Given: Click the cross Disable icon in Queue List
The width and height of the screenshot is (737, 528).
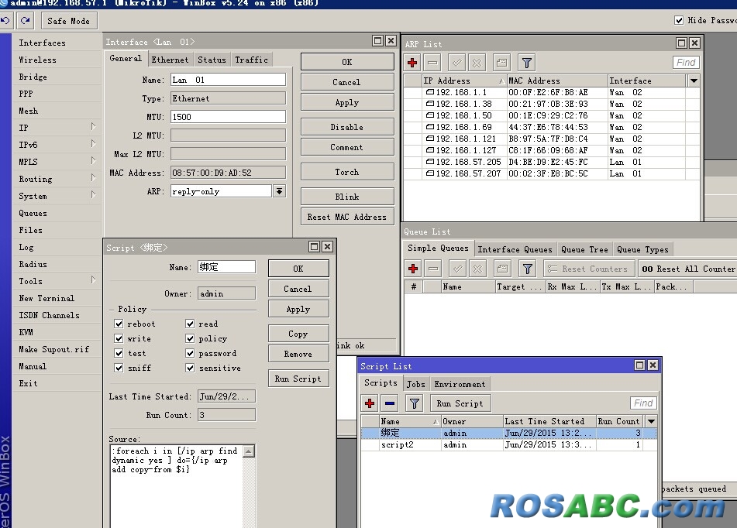Looking at the screenshot, I should click(x=477, y=269).
